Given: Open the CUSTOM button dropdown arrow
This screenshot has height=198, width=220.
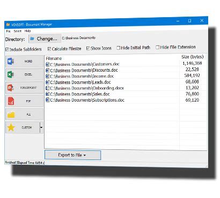Looking at the screenshot, I should pyautogui.click(x=41, y=127).
